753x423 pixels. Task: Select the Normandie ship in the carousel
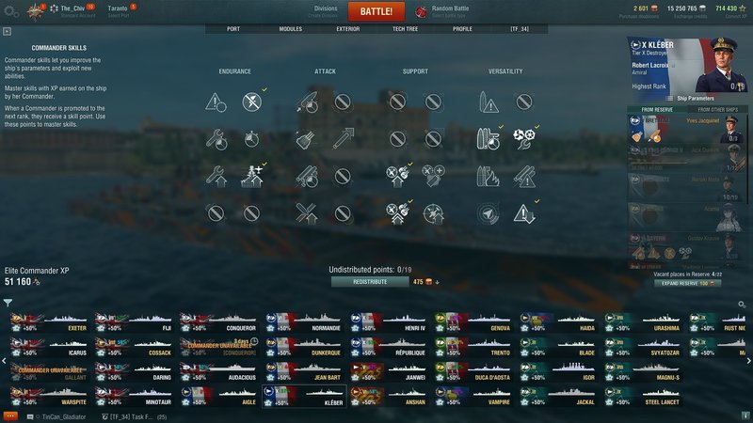(x=304, y=322)
